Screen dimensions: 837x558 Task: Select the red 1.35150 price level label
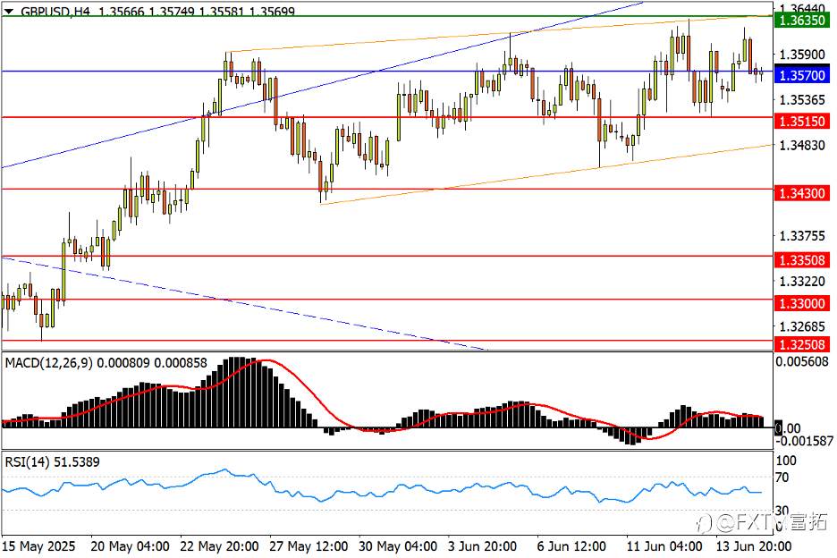coord(802,122)
